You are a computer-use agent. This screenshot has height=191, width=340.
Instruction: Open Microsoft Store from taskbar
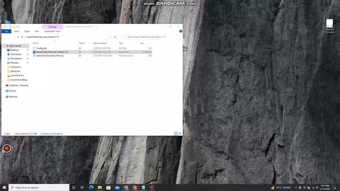(x=108, y=187)
